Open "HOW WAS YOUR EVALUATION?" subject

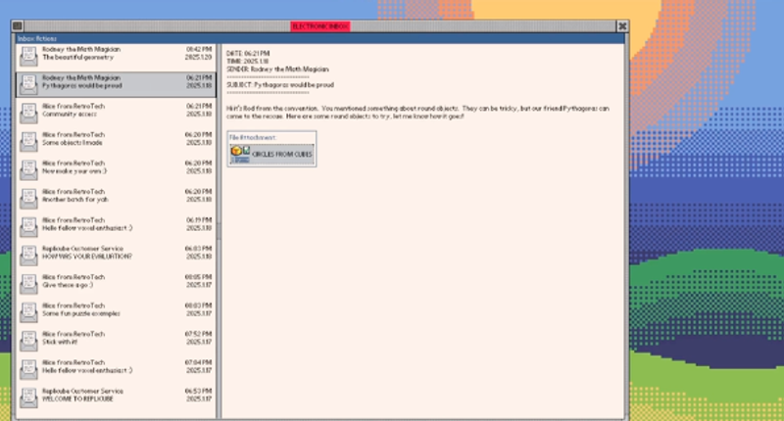point(87,257)
